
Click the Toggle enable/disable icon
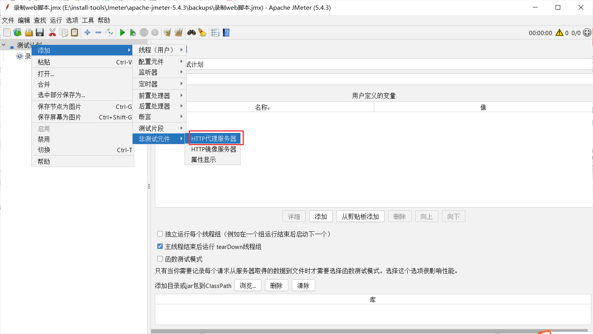[x=110, y=33]
